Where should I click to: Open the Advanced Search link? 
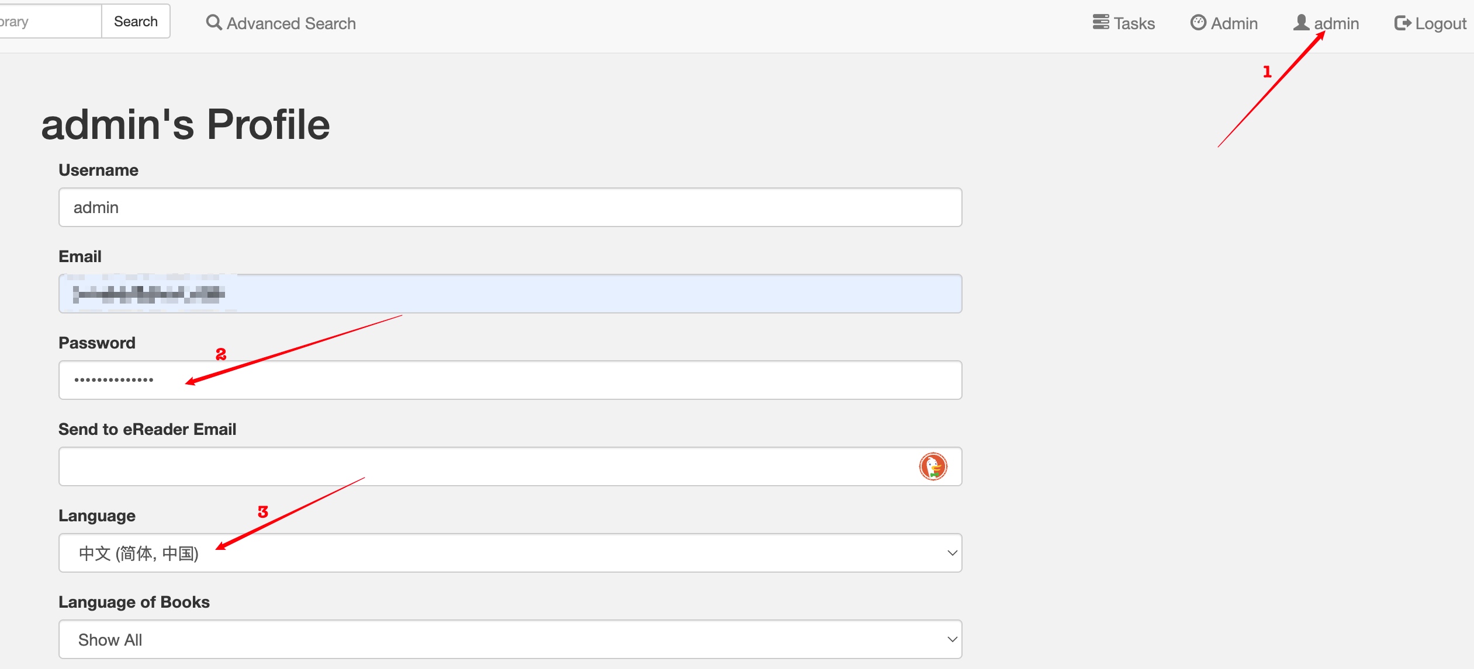(x=281, y=23)
